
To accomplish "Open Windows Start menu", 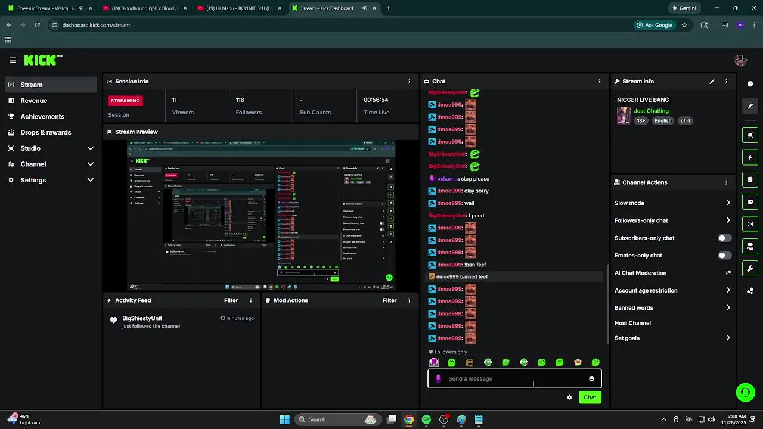I will point(285,419).
